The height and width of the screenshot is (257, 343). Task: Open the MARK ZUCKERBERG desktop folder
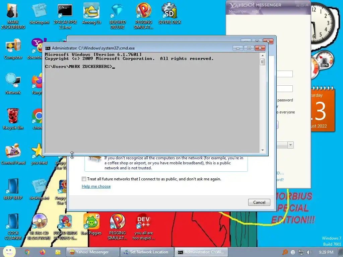coord(13,16)
